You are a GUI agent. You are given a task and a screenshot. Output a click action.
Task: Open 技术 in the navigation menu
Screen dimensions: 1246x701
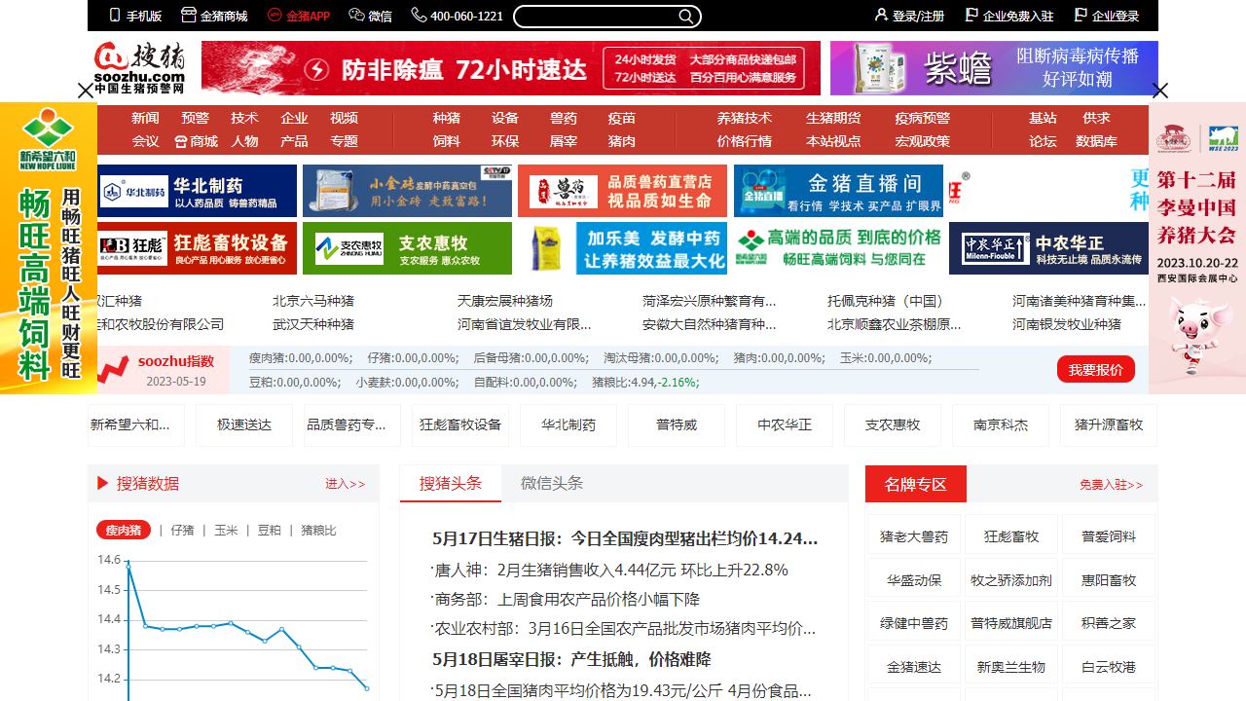coord(244,118)
